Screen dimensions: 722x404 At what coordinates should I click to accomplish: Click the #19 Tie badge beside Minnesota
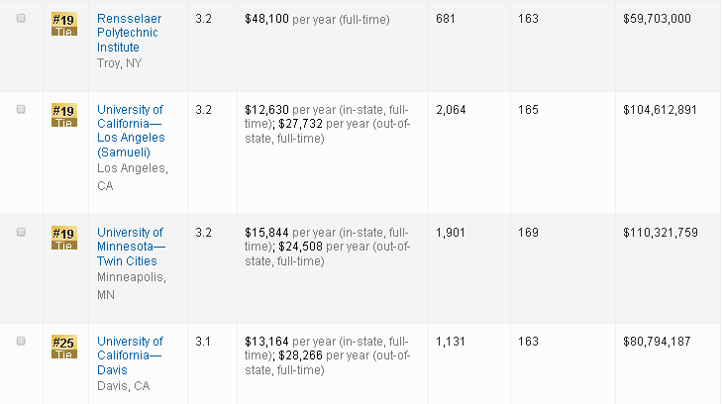pyautogui.click(x=63, y=238)
